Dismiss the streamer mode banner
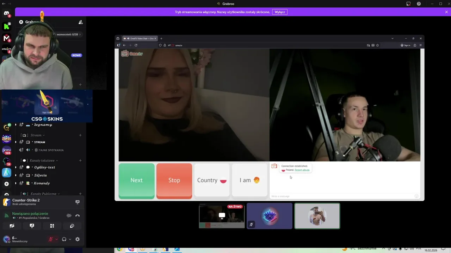451x253 pixels. pos(446,12)
